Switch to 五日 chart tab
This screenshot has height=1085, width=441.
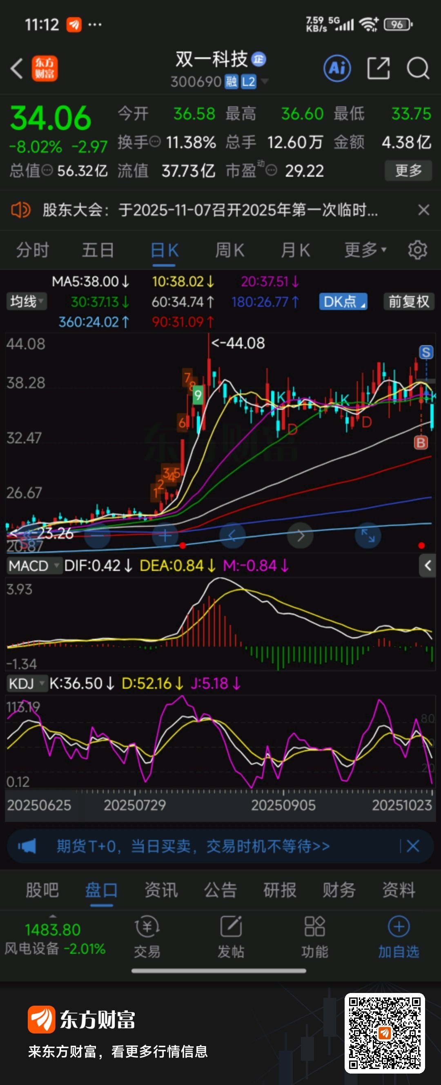(98, 250)
